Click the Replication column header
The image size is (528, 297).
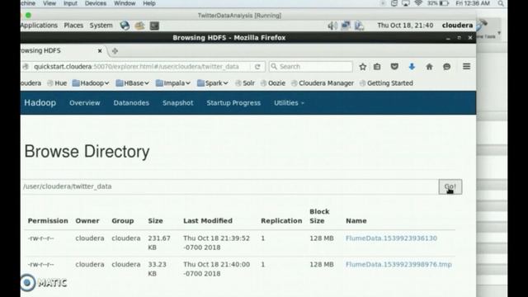(x=281, y=221)
